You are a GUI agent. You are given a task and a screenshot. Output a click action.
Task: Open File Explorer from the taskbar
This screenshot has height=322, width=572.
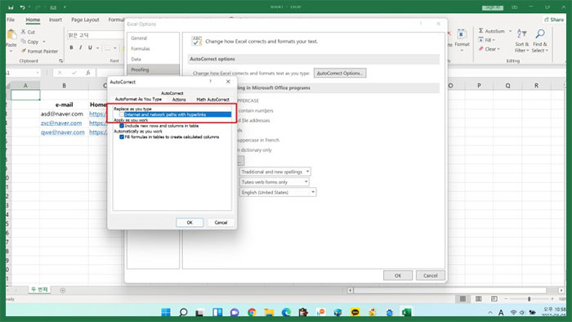click(x=269, y=312)
